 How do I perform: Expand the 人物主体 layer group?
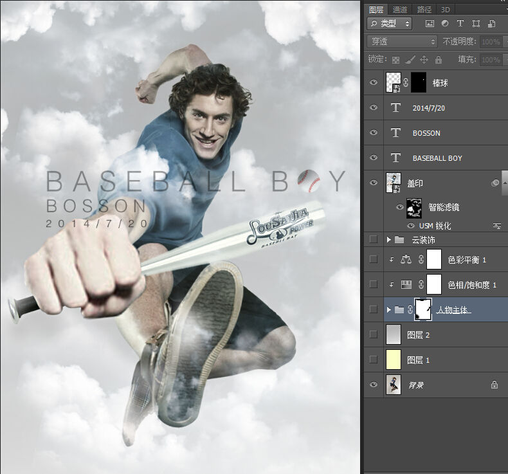[389, 309]
